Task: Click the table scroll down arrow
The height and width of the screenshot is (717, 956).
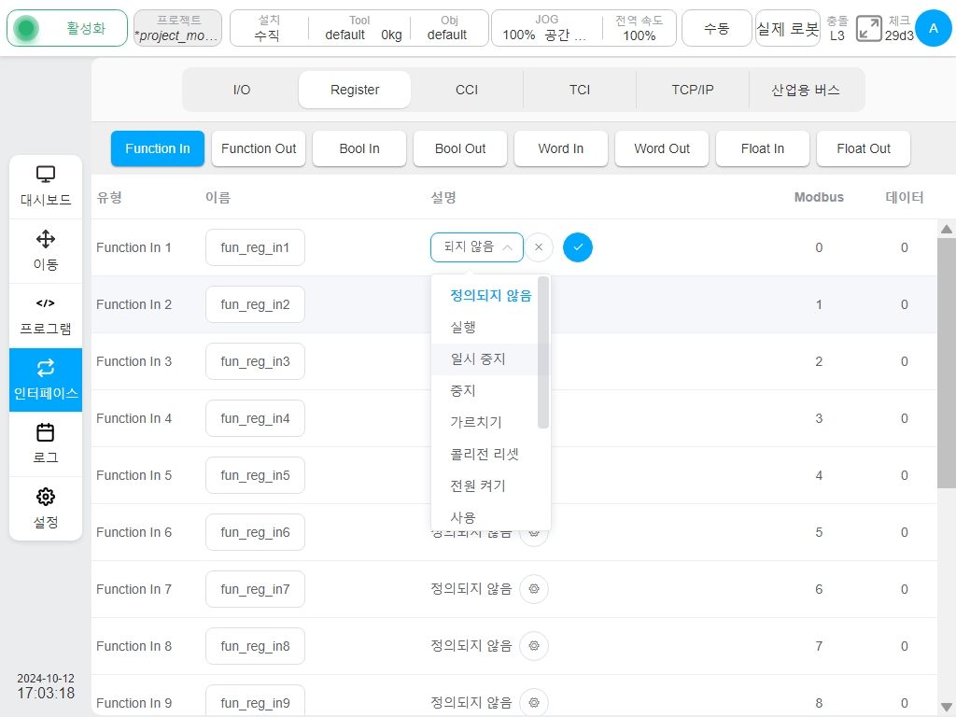Action: 947,707
